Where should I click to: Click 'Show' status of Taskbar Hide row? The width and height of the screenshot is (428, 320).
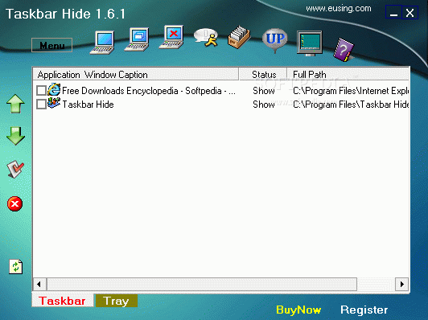point(264,105)
